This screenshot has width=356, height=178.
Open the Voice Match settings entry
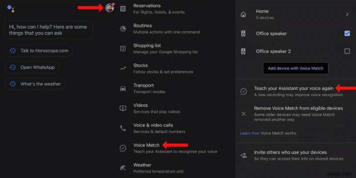[146, 145]
